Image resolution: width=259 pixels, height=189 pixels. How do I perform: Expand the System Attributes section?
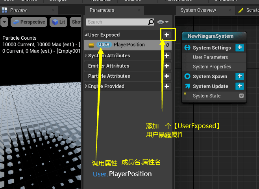point(86,55)
